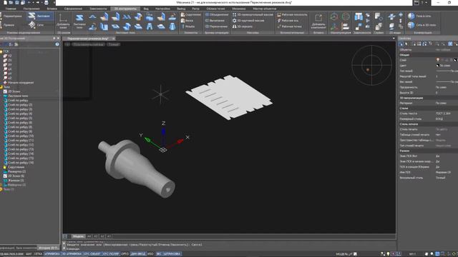458x257 pixels.
Task: Toggle ДИН-ВВОД dynamic input in status bar
Action: pyautogui.click(x=138, y=254)
